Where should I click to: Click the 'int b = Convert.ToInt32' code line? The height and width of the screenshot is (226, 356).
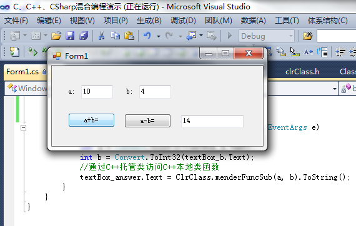click(167, 157)
